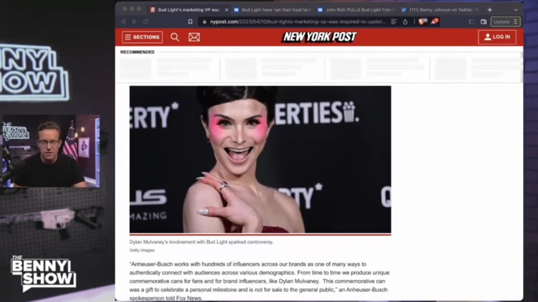Click the search magnifier icon
This screenshot has height=302, width=538.
click(175, 37)
